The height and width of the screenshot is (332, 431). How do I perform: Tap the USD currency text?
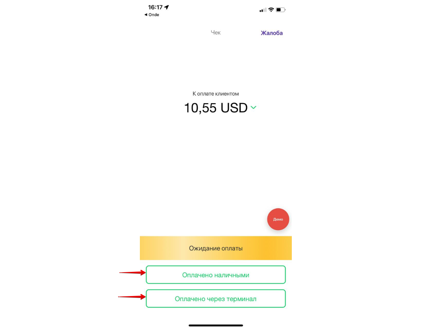click(x=234, y=108)
